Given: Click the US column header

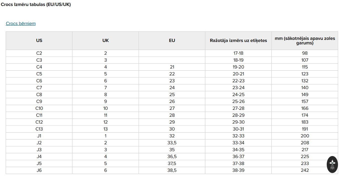Looking at the screenshot, I should [x=39, y=40].
